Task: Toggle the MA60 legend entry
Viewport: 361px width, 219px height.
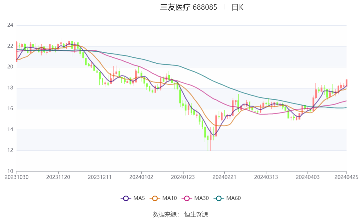Action: (227, 198)
